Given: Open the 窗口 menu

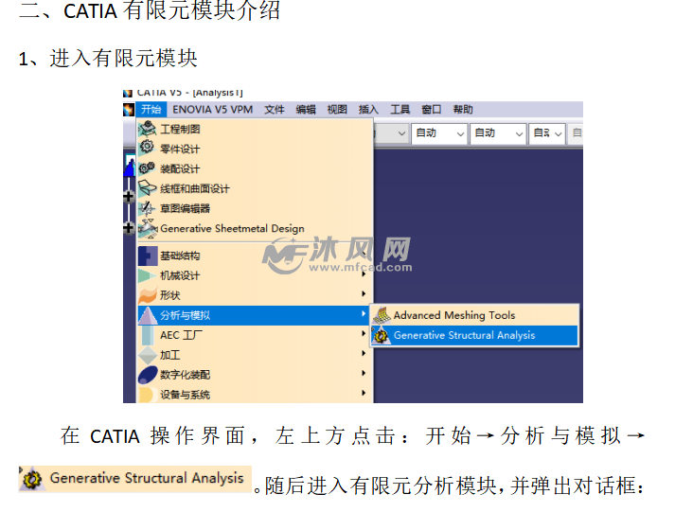Looking at the screenshot, I should 432,109.
